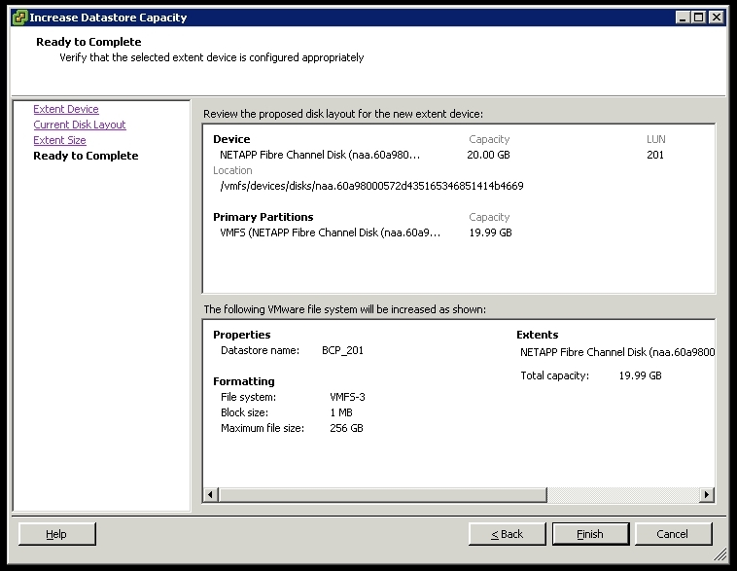
Task: Click the horizontal scrollbar right arrow
Action: [707, 495]
